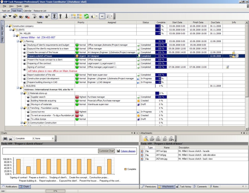249x193 pixels.
Task: Click the move task down arrow
Action: tap(66, 16)
